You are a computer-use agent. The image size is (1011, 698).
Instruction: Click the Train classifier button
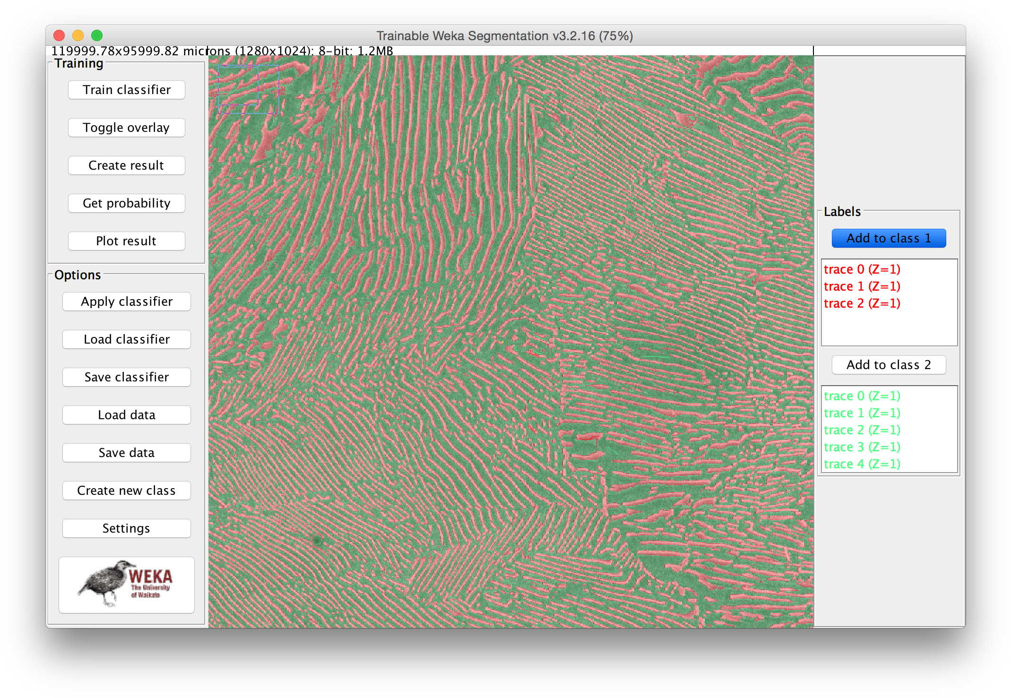(x=126, y=90)
